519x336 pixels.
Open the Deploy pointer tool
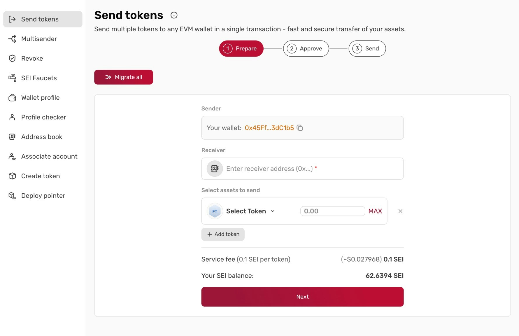coord(43,195)
